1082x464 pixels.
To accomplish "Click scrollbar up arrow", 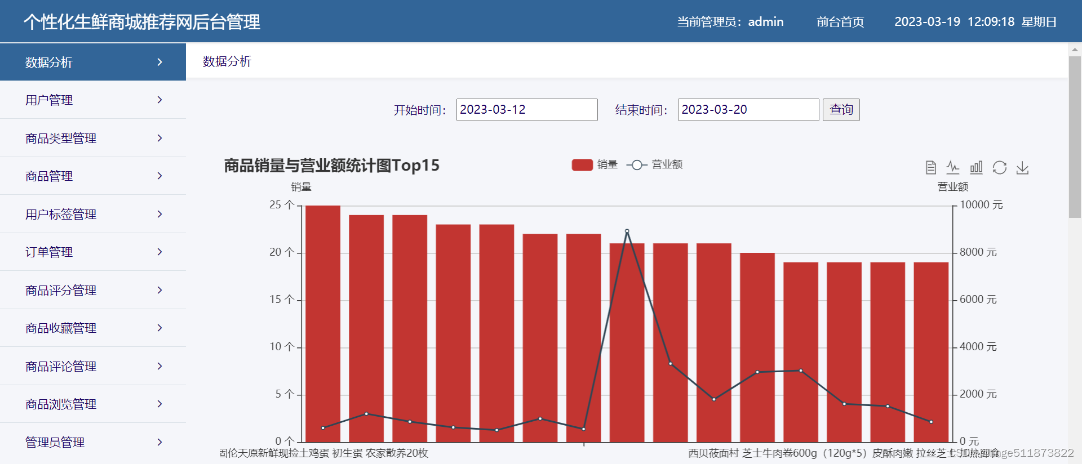I will tap(1075, 50).
